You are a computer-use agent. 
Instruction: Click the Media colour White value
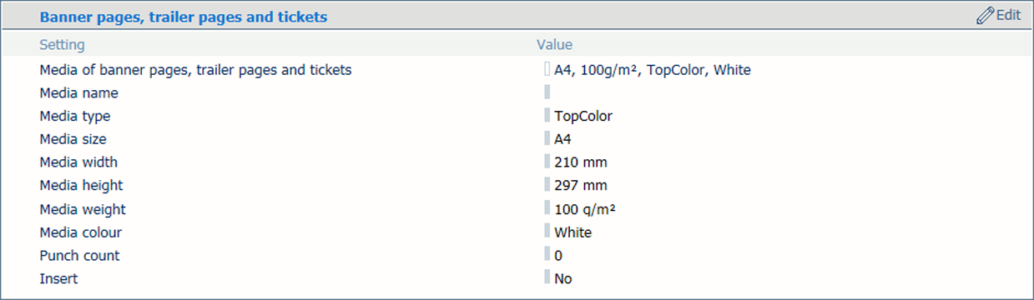(x=572, y=232)
